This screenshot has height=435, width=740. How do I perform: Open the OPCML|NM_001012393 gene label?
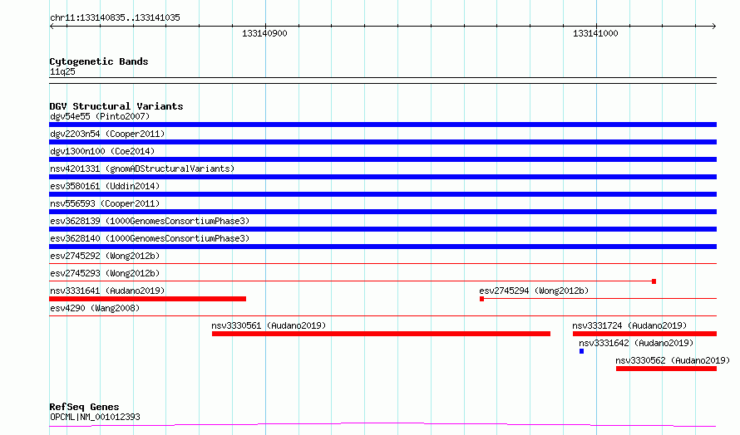(x=95, y=417)
